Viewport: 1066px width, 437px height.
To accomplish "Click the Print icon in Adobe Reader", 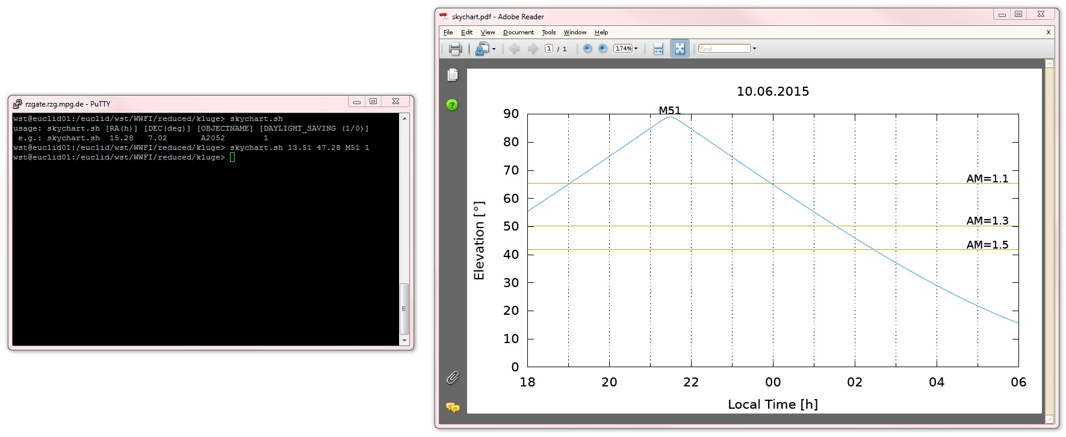I will [455, 49].
